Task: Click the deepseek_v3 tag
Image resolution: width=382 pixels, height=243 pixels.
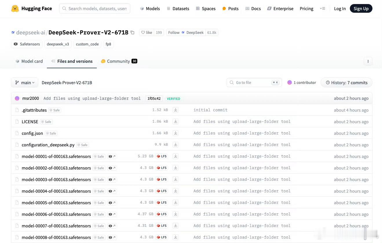Action: [58, 44]
